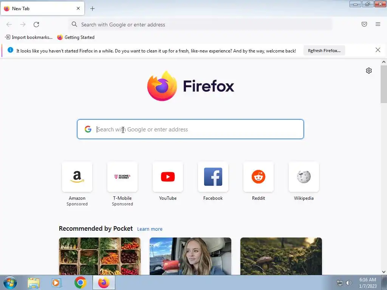Screen dimensions: 387x290
Task: Open the Firefox hamburger application menu
Action: pyautogui.click(x=378, y=24)
